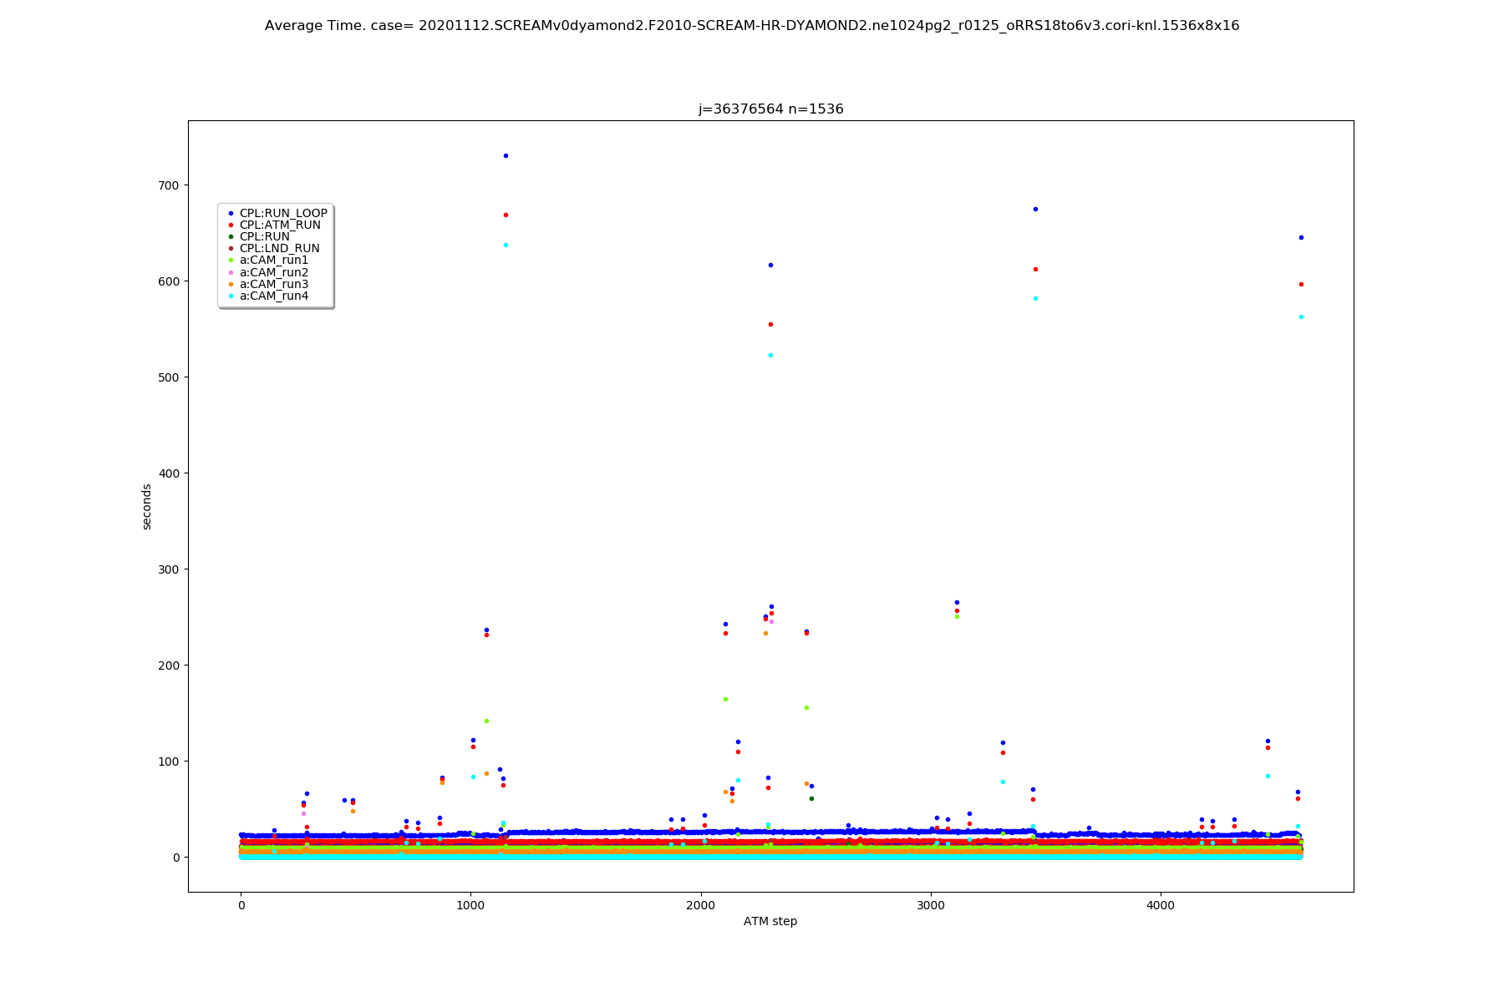Click the highest blue data point above 700
The height and width of the screenshot is (1002, 1504).
point(506,155)
